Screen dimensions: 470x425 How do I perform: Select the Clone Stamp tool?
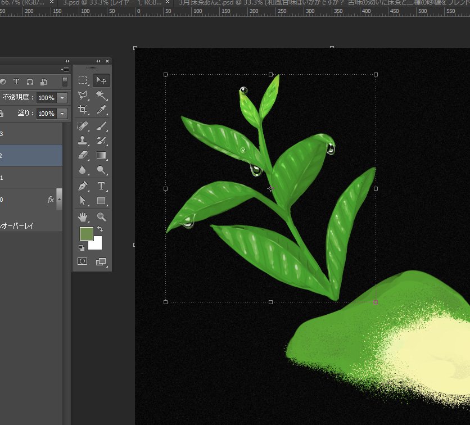(83, 141)
